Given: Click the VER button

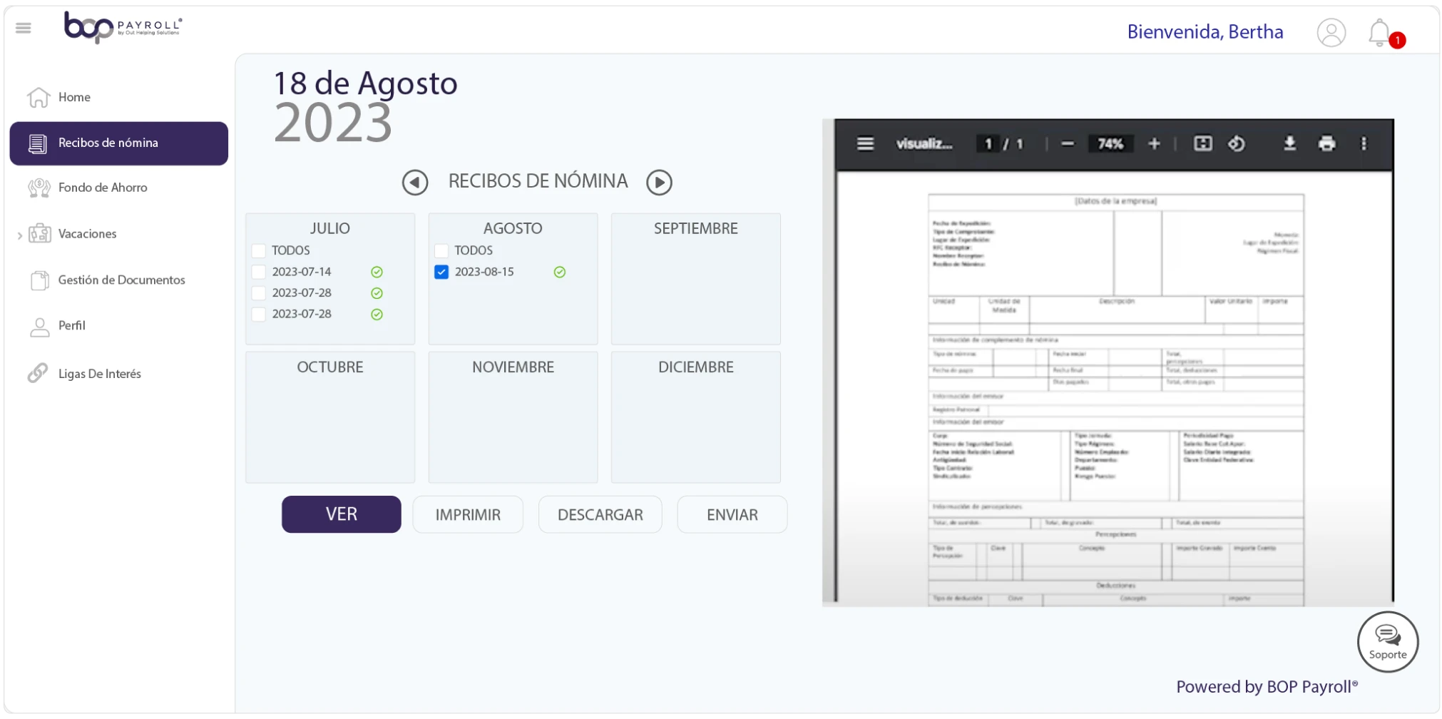Looking at the screenshot, I should [x=341, y=514].
